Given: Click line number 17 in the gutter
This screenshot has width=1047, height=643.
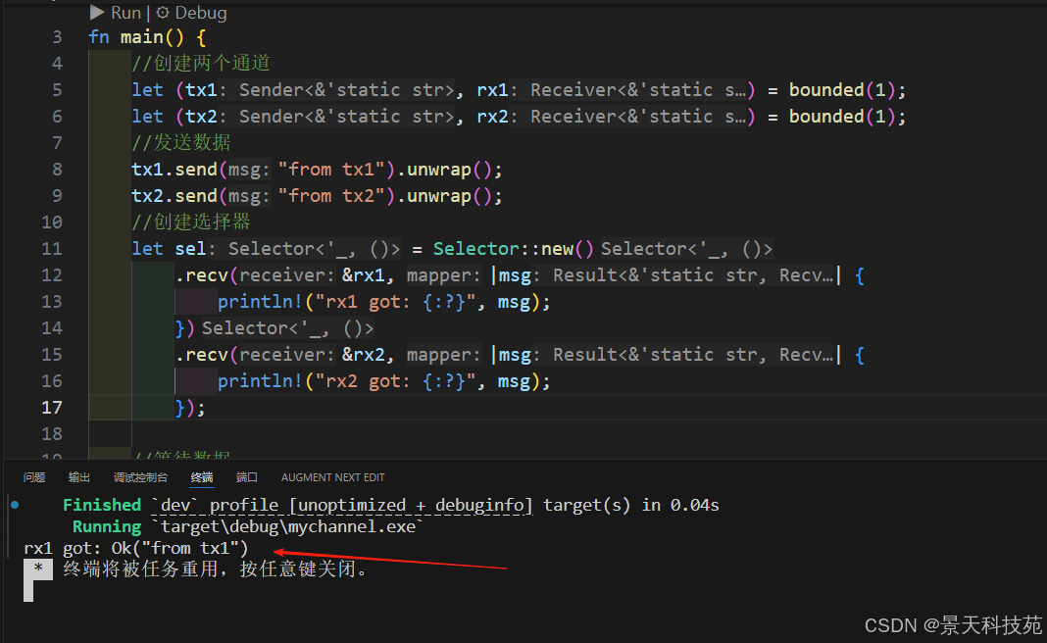Looking at the screenshot, I should 52,408.
